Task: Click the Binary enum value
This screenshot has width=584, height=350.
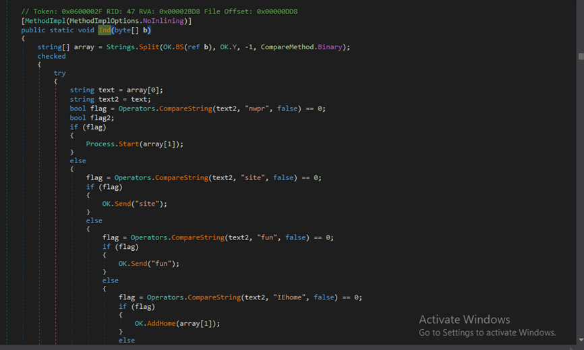Action: (x=330, y=47)
